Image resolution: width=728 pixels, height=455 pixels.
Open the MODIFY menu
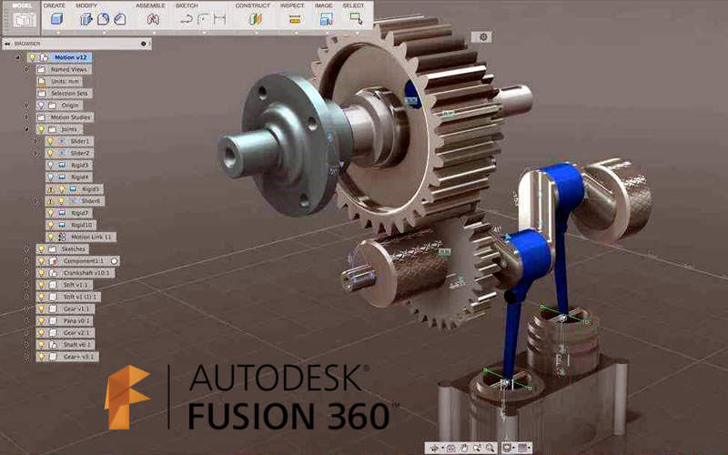pyautogui.click(x=86, y=5)
